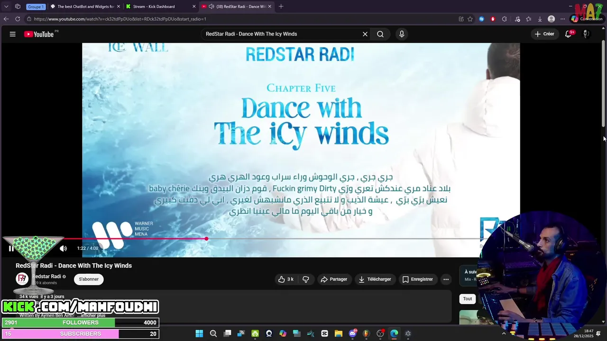This screenshot has height=341, width=607.
Task: Mute the tab via its speaker icon
Action: pos(211,7)
